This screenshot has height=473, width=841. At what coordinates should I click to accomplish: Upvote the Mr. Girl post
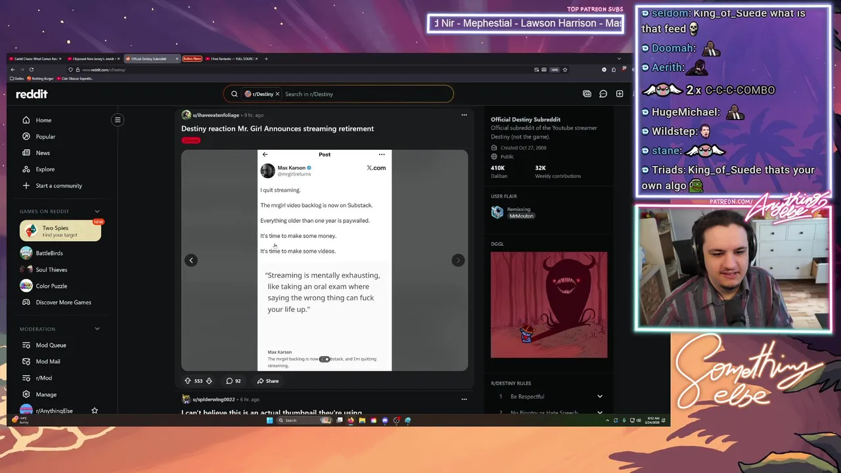(187, 381)
